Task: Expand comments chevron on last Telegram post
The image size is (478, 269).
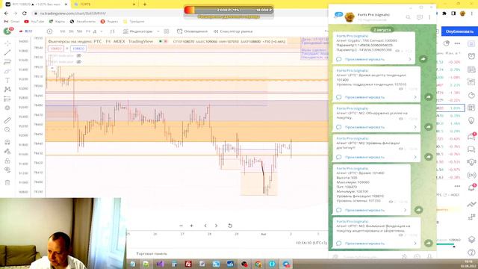Action: tap(415, 244)
